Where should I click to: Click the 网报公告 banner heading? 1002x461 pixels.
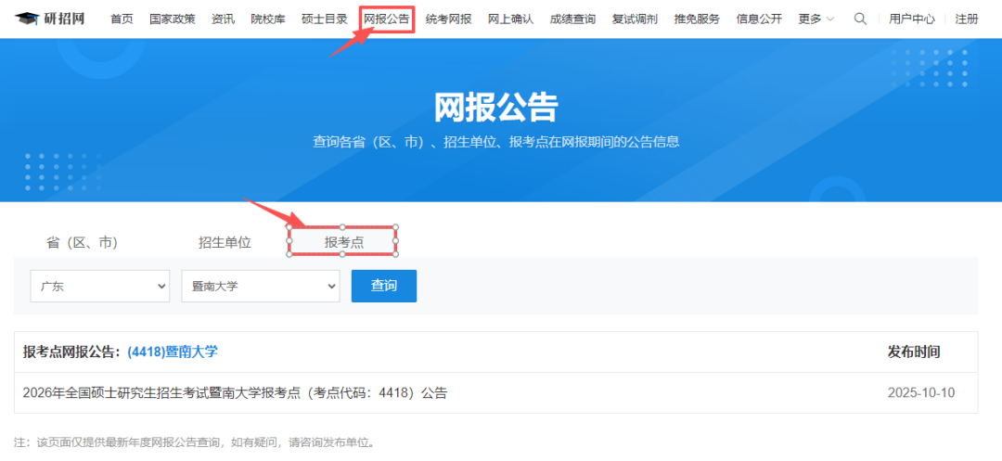click(495, 108)
